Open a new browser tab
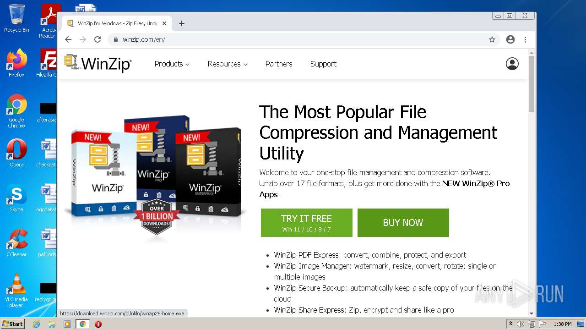The height and width of the screenshot is (330, 586). (x=182, y=23)
